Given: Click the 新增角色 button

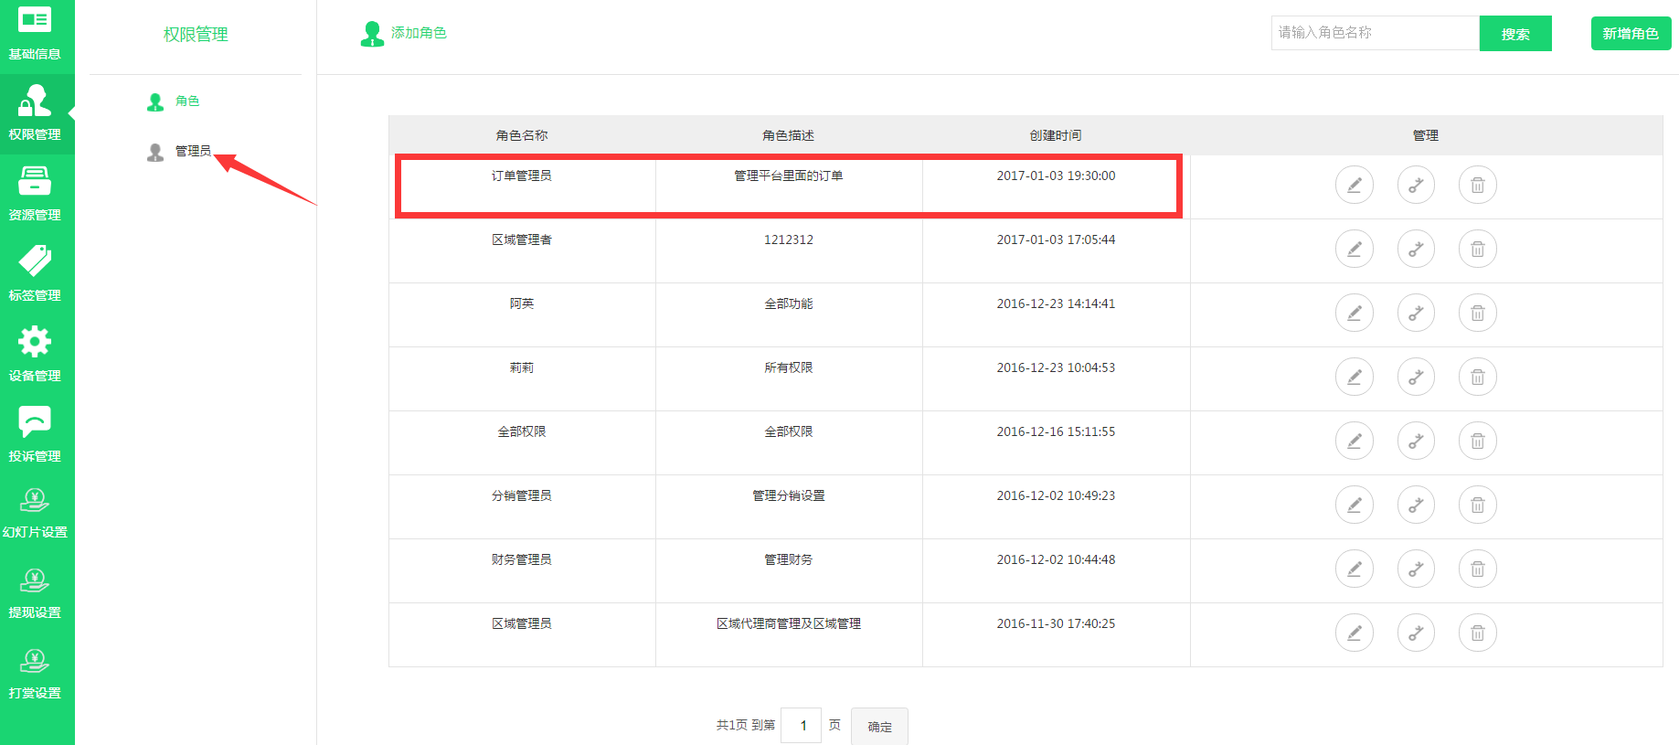Looking at the screenshot, I should [1630, 34].
